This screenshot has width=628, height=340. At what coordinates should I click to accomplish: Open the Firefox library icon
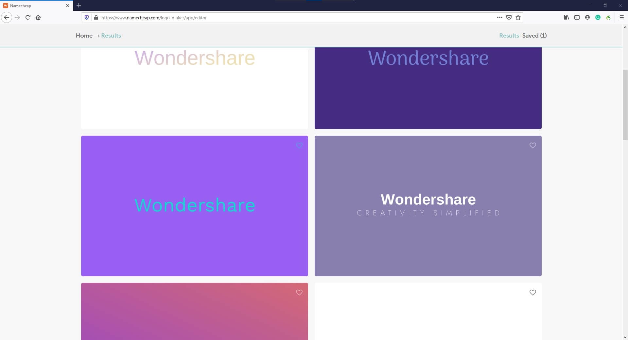[x=566, y=17]
